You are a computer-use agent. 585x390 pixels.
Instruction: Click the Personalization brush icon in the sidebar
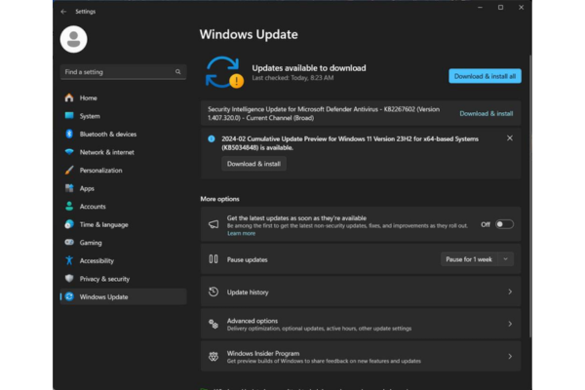coord(69,171)
